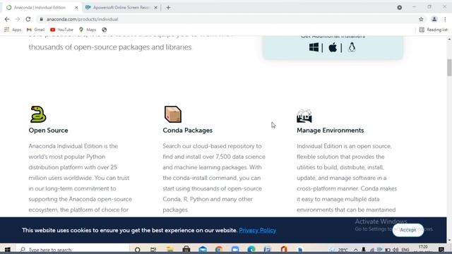Open the Gmail bookmark
The image size is (452, 254).
35,30
